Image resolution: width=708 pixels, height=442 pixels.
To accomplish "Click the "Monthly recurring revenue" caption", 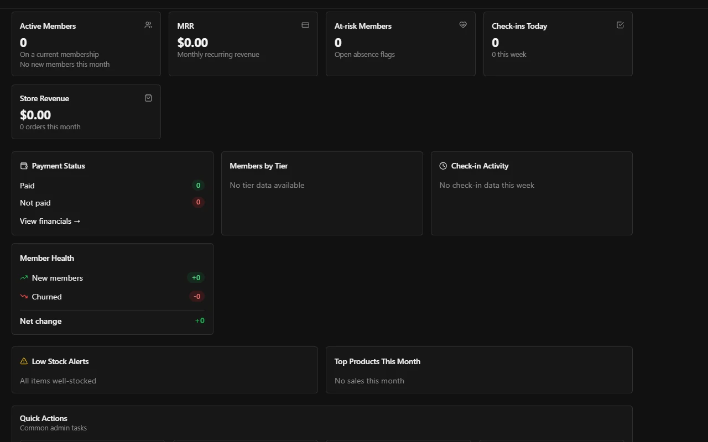I will (218, 55).
